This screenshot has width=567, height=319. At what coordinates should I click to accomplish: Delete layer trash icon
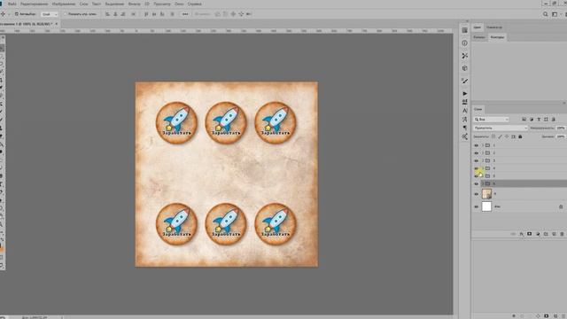pos(562,234)
